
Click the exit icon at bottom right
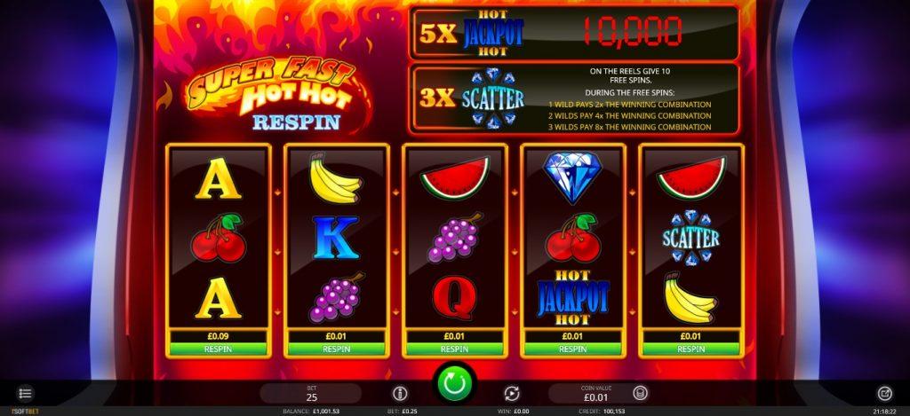884,394
